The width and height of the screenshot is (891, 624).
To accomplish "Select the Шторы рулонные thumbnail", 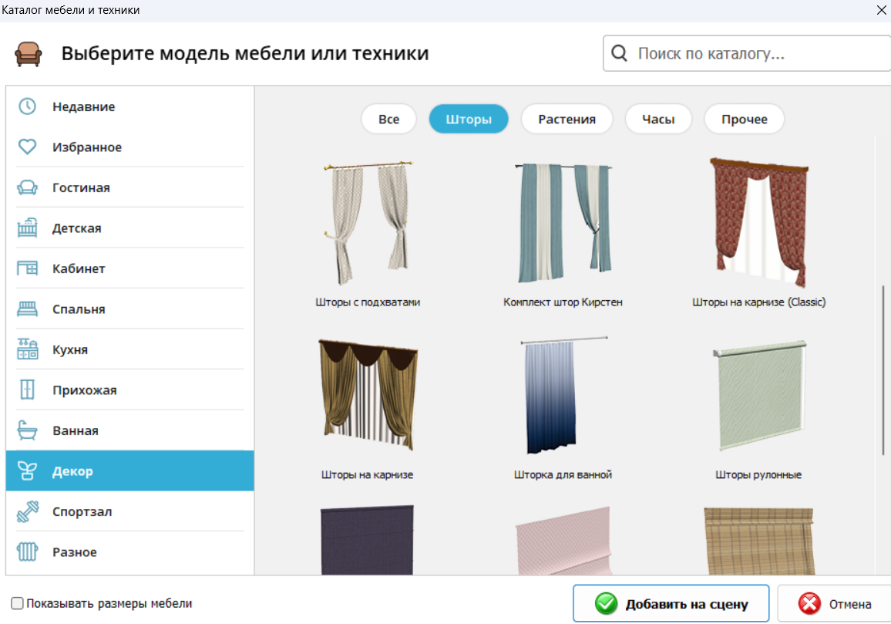I will (758, 395).
